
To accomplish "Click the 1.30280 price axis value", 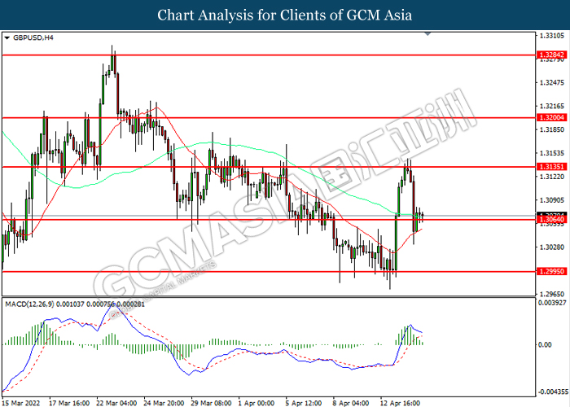I will (x=552, y=247).
